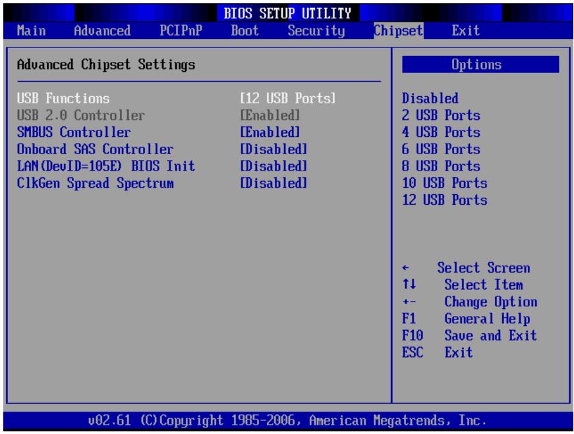
Task: Select the Security tab
Action: pos(316,31)
